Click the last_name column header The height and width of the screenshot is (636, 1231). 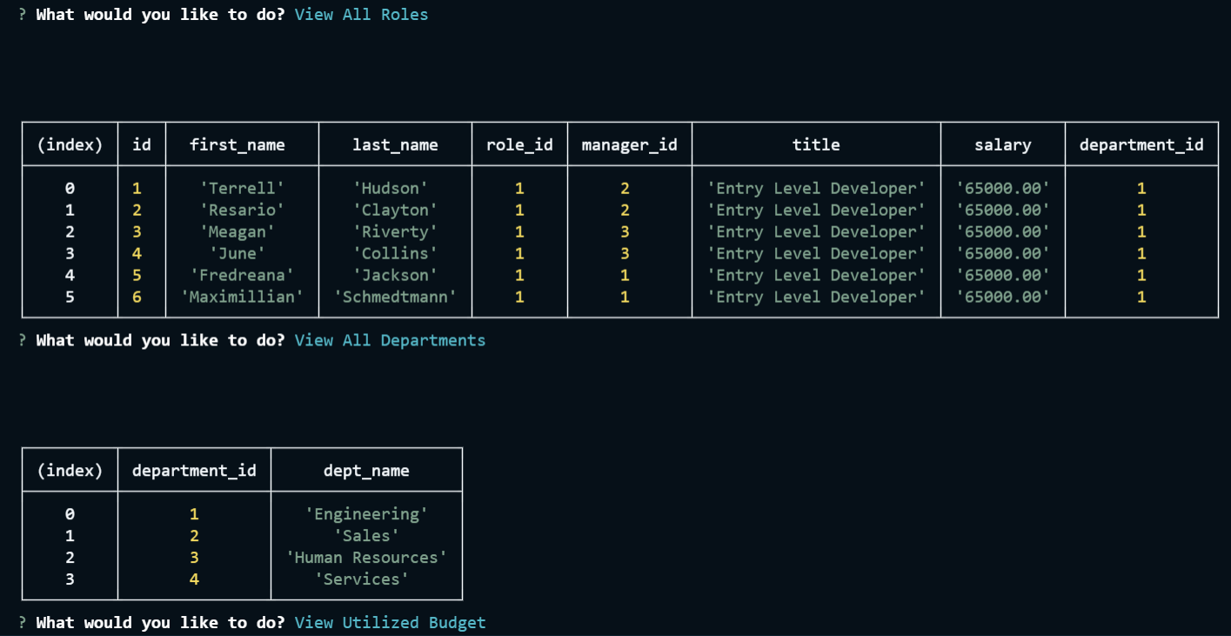[394, 144]
